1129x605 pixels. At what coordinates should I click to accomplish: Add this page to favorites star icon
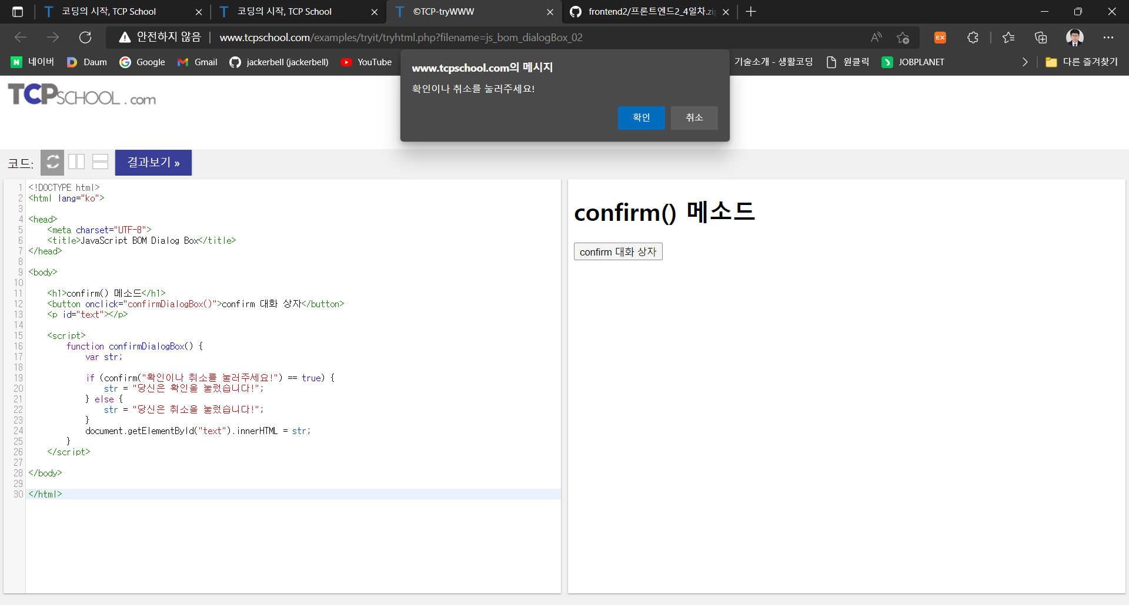[x=903, y=38]
